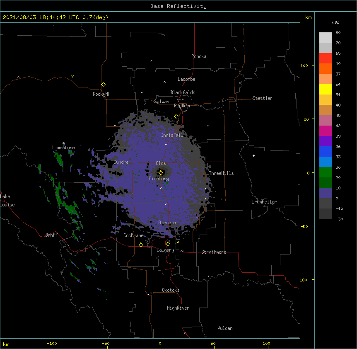Click the white plus marker north of Drumheller

click(x=253, y=155)
